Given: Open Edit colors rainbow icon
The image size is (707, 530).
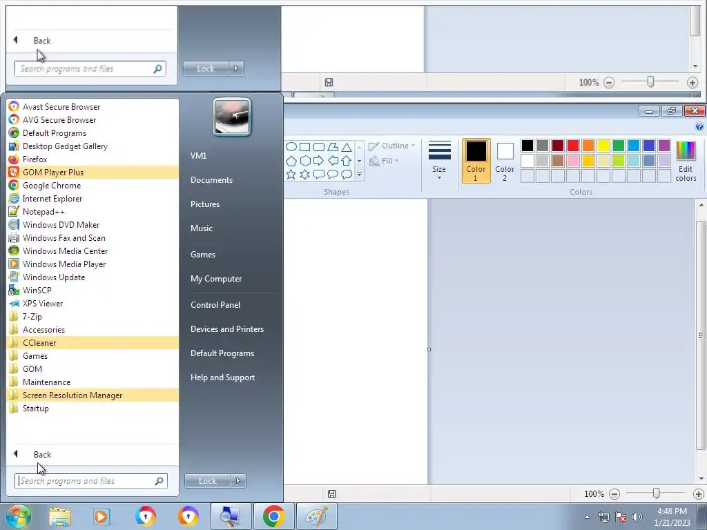Looking at the screenshot, I should (x=686, y=161).
